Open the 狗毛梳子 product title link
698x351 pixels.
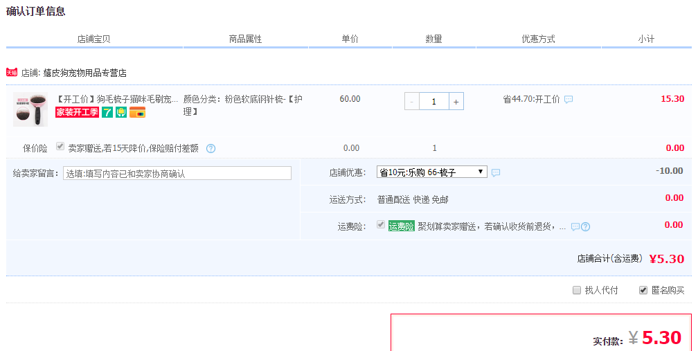116,99
